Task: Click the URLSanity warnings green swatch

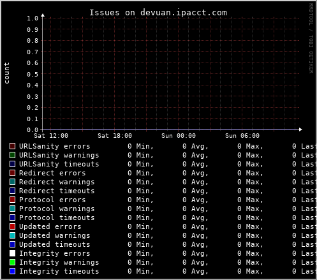Action: (12, 155)
